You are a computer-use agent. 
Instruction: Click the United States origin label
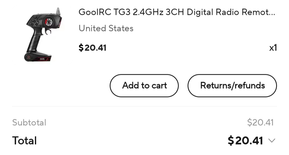click(x=106, y=28)
